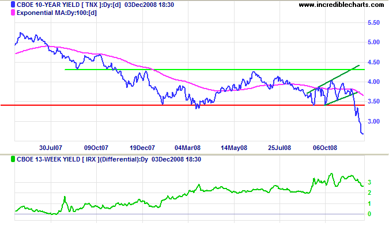Click the 30Jul07 date axis label
Screen dimensions: 389x227
[51, 148]
